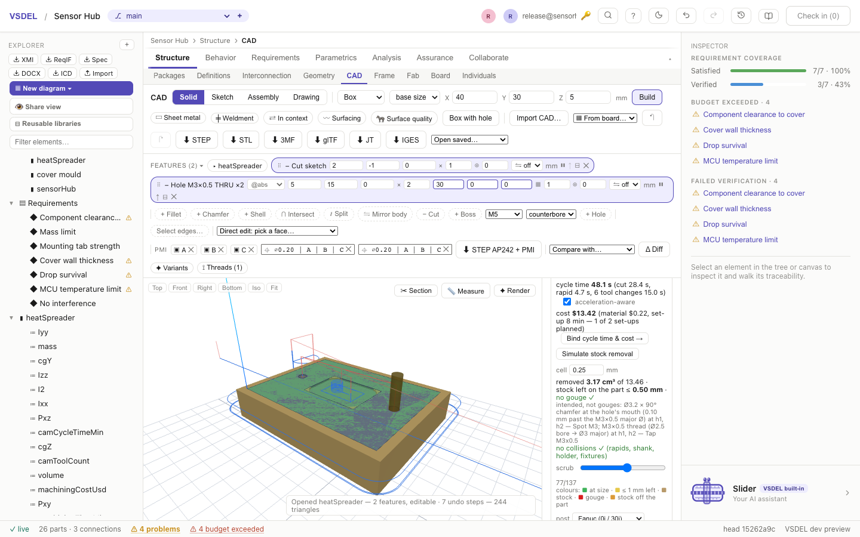The height and width of the screenshot is (537, 860).
Task: Switch to Assembly CAD mode
Action: pos(263,97)
